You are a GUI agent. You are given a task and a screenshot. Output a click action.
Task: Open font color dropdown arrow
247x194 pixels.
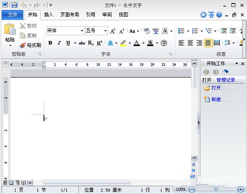click(x=143, y=43)
